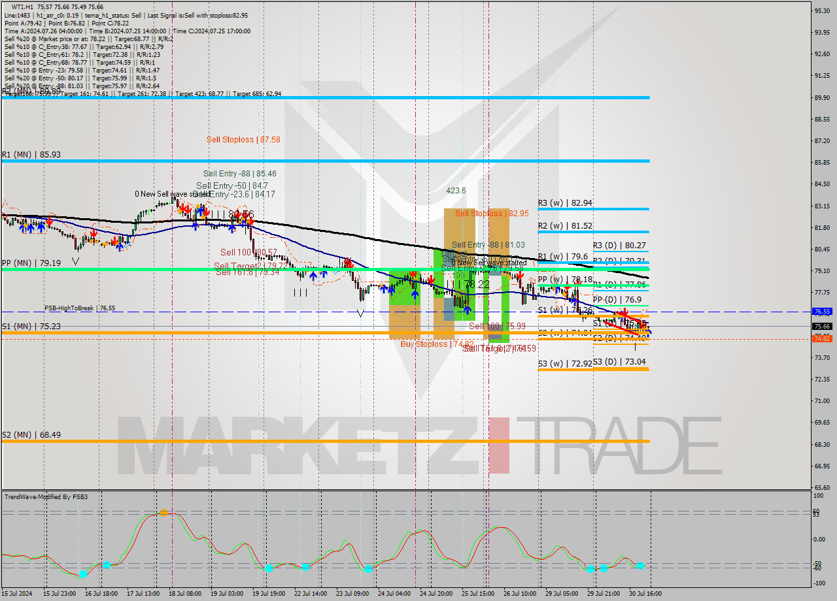Viewport: 837px width, 601px height.
Task: Click the 23 Jul 09:00 date on the time axis
Action: click(352, 593)
